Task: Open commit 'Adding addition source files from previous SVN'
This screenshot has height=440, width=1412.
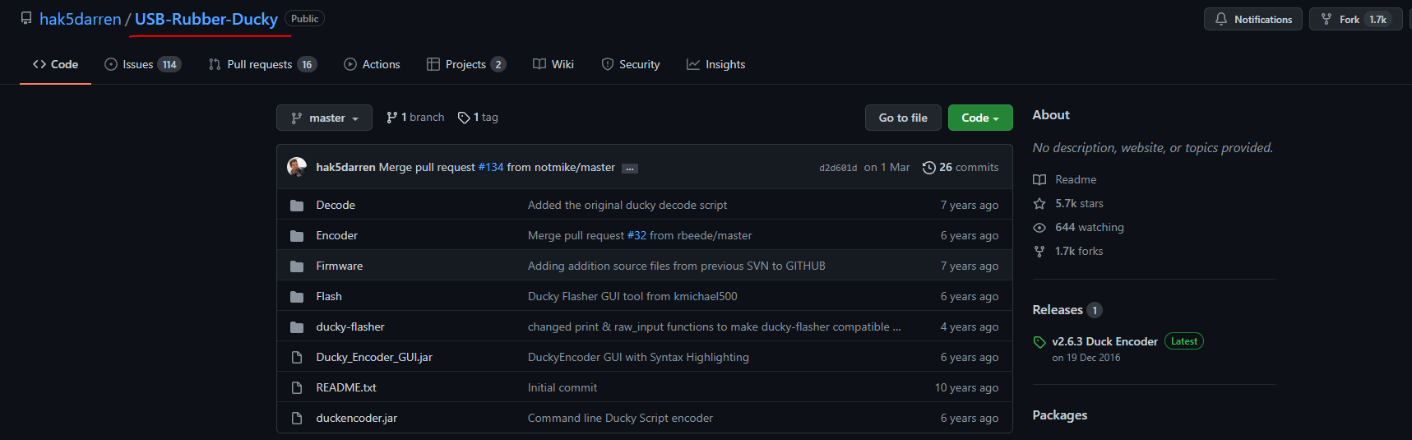Action: (x=677, y=266)
